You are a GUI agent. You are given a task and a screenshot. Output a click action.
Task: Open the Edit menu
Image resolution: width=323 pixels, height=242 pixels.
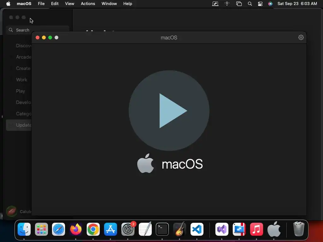(55, 4)
